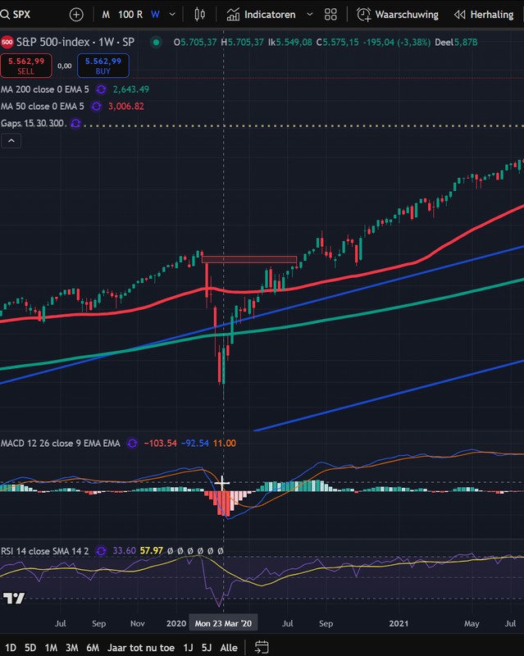The image size is (524, 656).
Task: Open the Indicatoren menu
Action: tap(261, 15)
